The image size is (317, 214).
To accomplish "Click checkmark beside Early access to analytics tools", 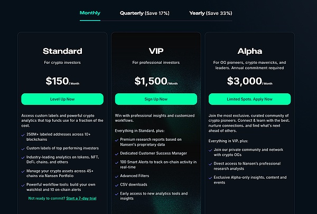I will [x=116, y=194].
